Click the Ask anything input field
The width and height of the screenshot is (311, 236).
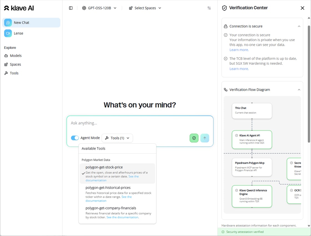point(140,123)
